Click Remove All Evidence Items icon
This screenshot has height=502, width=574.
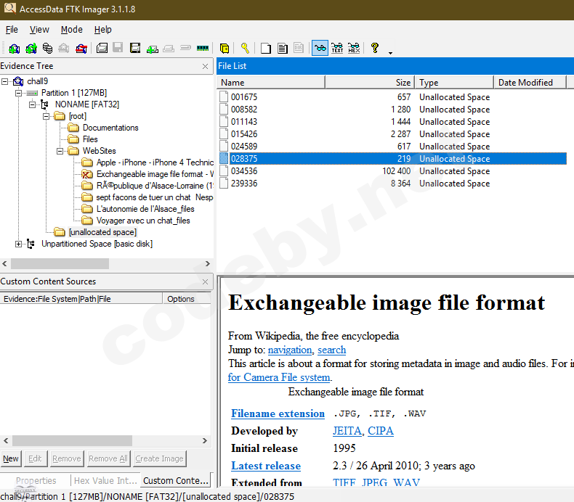[81, 49]
